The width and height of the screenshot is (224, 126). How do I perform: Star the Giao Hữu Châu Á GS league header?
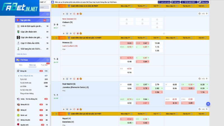56,6
